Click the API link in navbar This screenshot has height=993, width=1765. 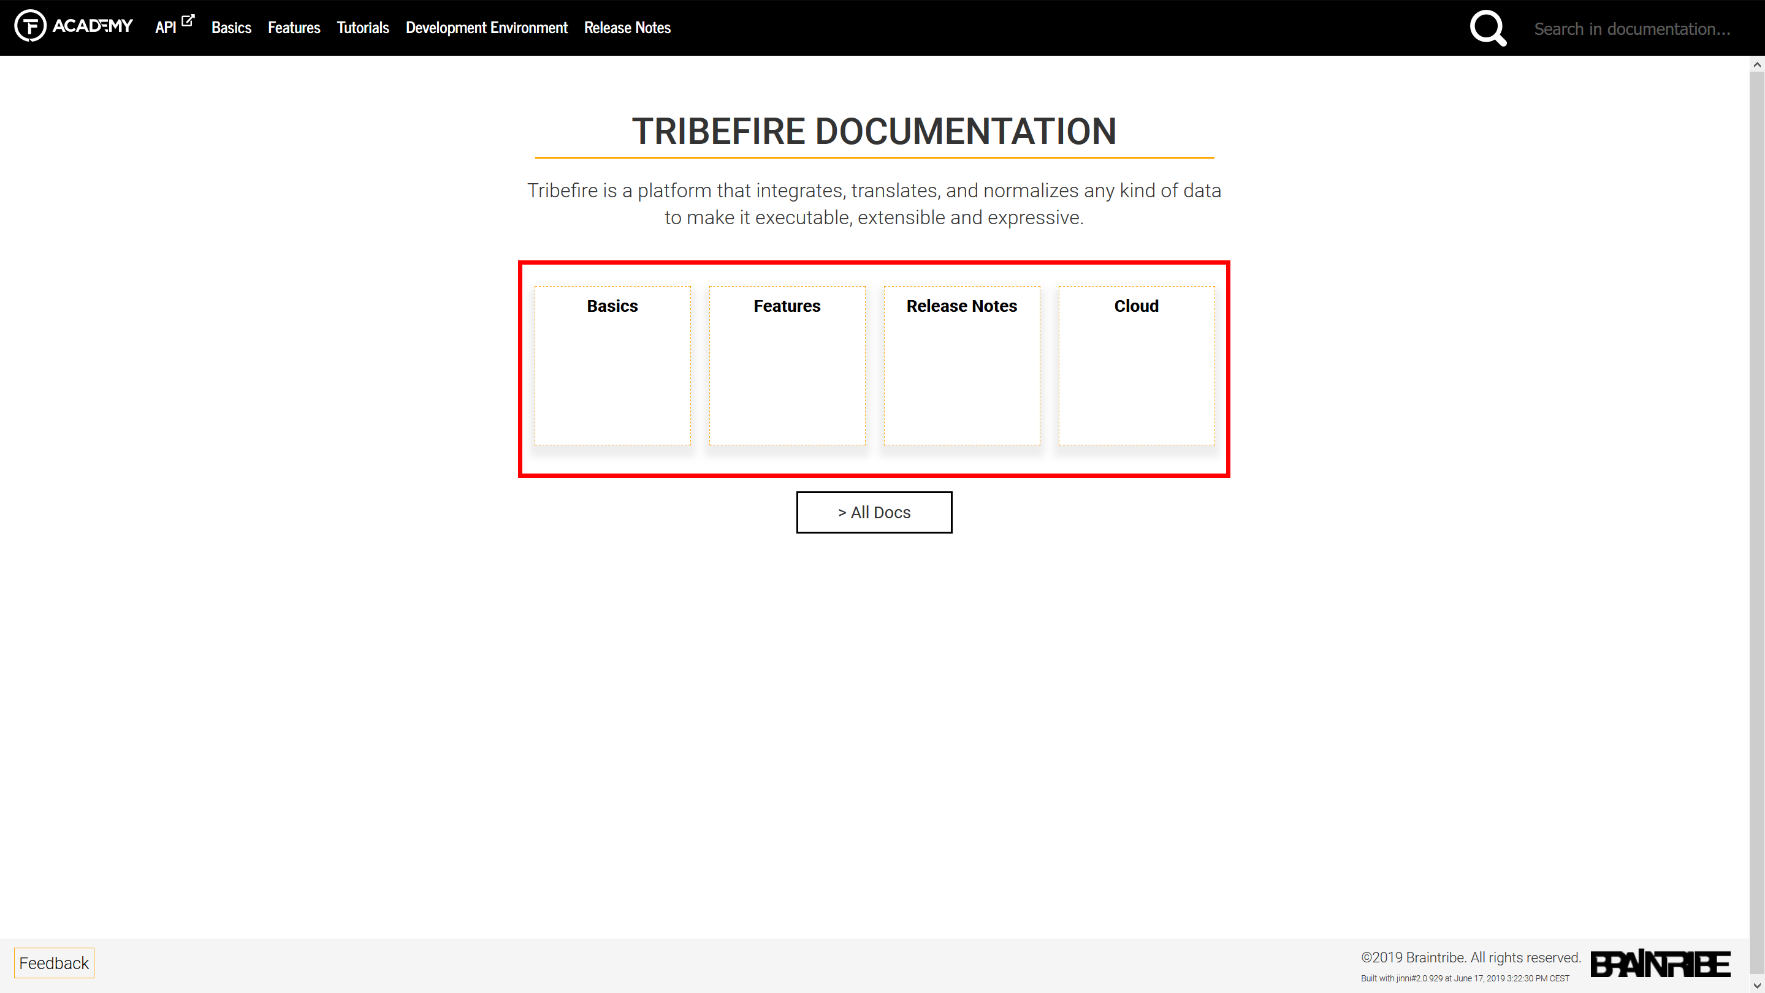click(x=166, y=28)
